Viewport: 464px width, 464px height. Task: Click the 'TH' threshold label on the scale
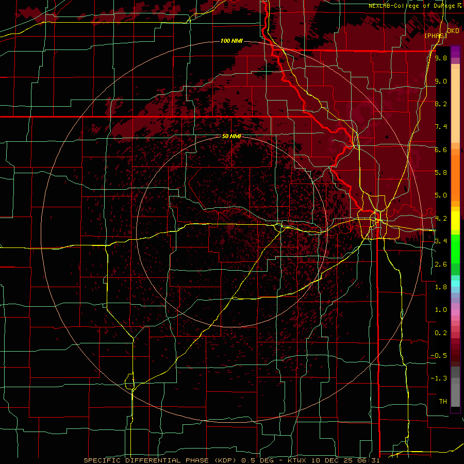coord(443,402)
